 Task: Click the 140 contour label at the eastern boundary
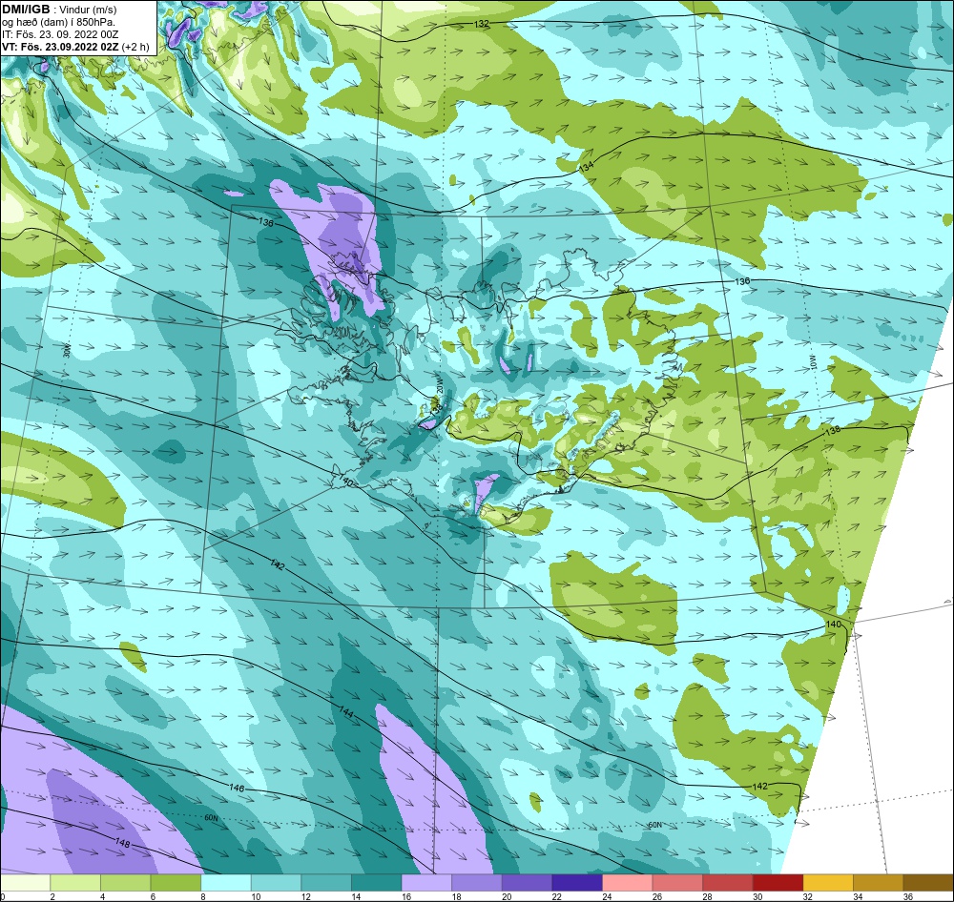[833, 624]
